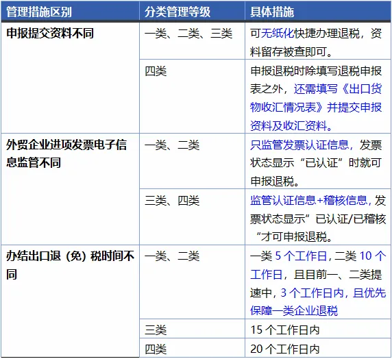The height and width of the screenshot is (359, 392).
Task: Click the 监管认证信息+稽核信息 blue text
Action: [308, 200]
